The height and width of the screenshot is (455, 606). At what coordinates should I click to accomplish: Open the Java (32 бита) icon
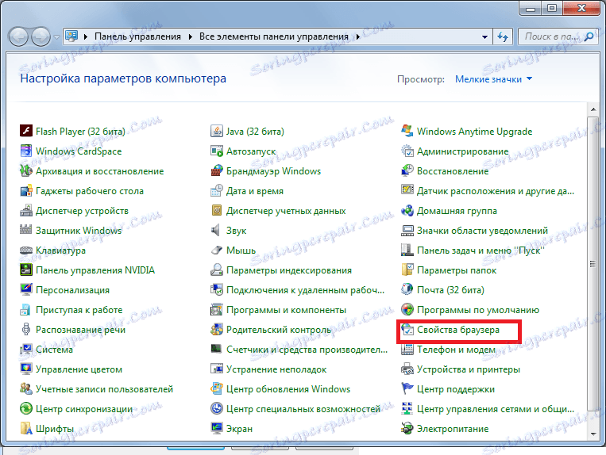[x=216, y=131]
